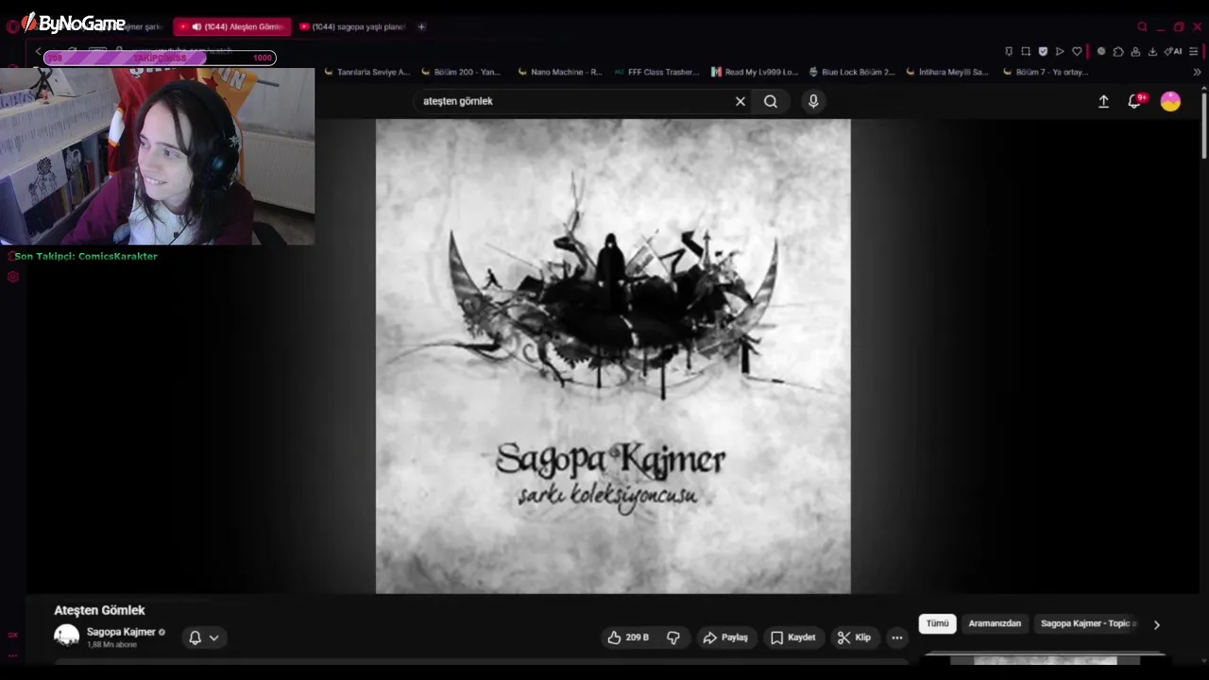Viewport: 1209px width, 680px height.
Task: Open the Read My Lv999 Lo... bookmark
Action: [755, 72]
